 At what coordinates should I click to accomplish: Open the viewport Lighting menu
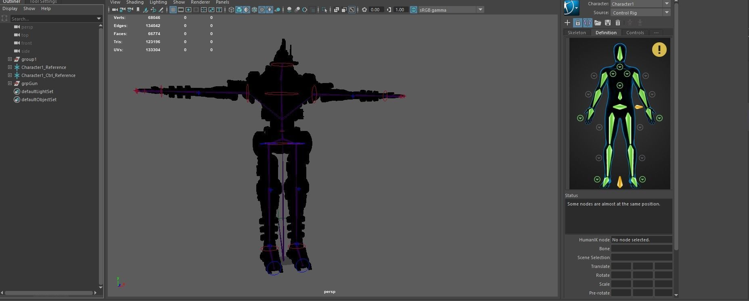(x=158, y=2)
